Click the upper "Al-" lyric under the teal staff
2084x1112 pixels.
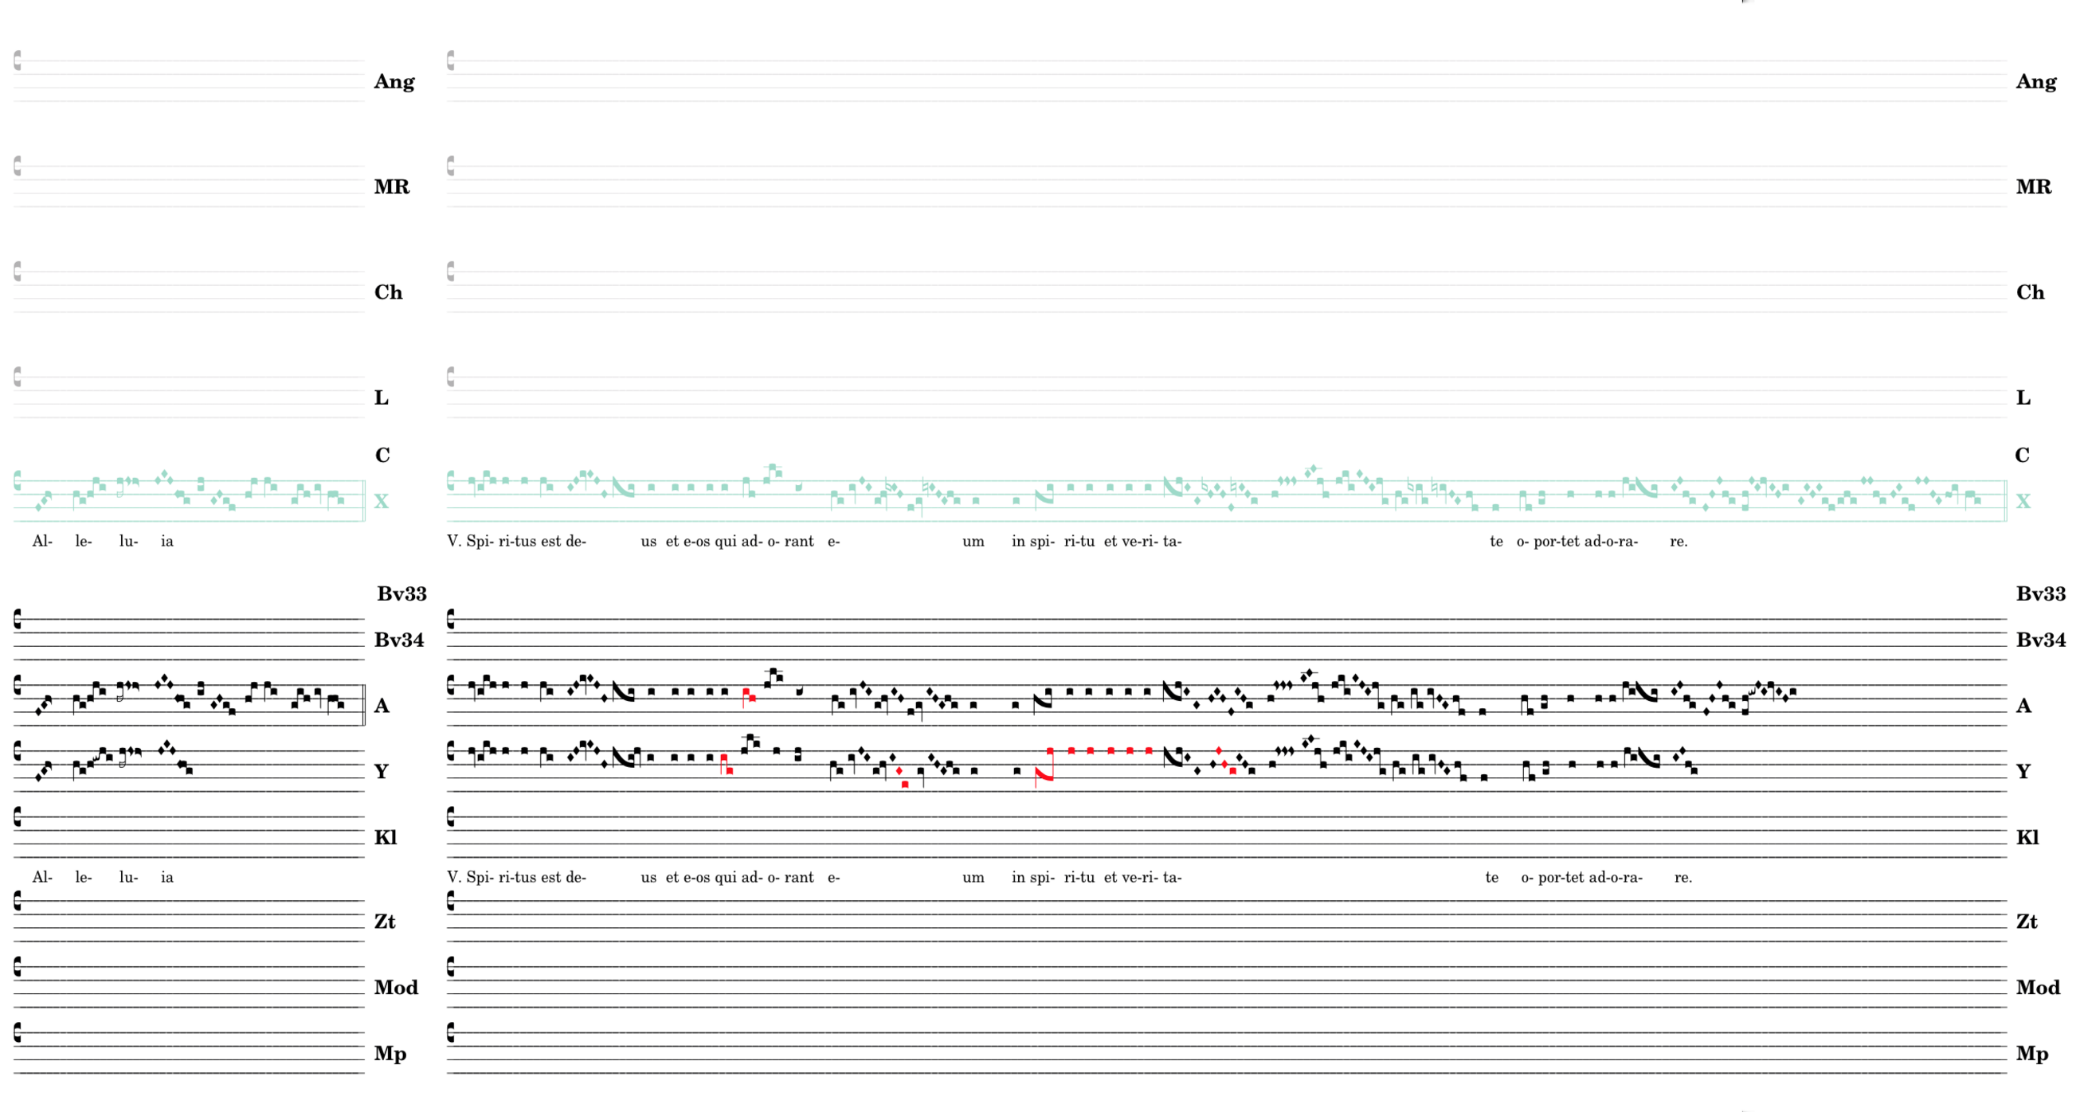pos(42,542)
